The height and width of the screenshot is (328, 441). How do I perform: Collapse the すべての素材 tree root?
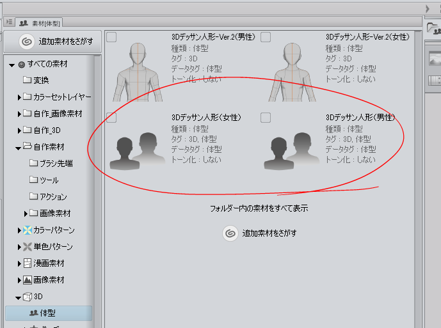click(12, 65)
